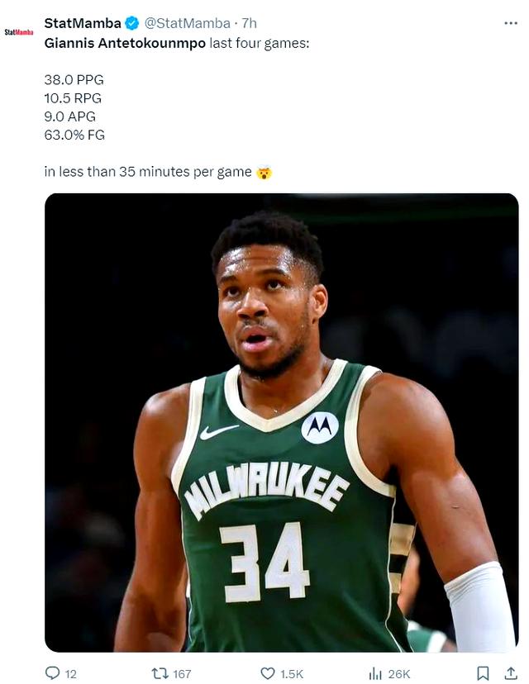
Task: Repost the tweet using the retweet icon
Action: pos(160,673)
